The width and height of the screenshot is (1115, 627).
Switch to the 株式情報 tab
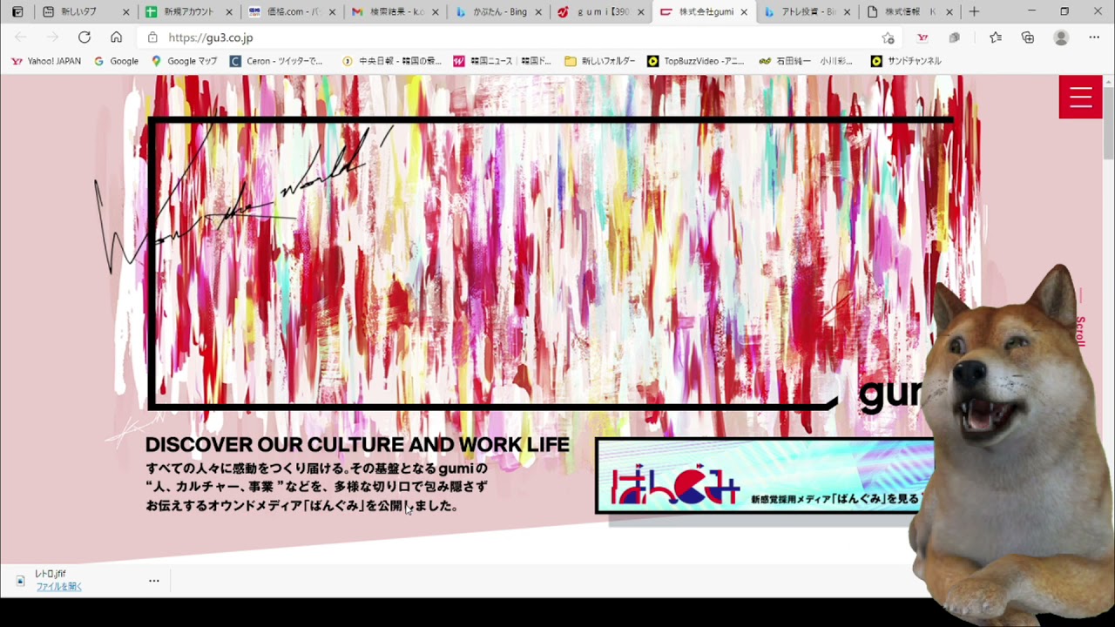pos(909,12)
